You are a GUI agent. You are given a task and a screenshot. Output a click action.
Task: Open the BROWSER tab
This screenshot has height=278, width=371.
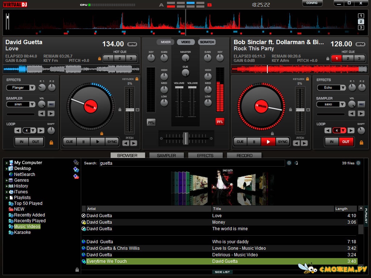[x=128, y=155]
